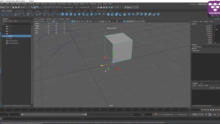The width and height of the screenshot is (220, 124).
Task: Click the NURBS square shelf icon
Action: click(7, 14)
